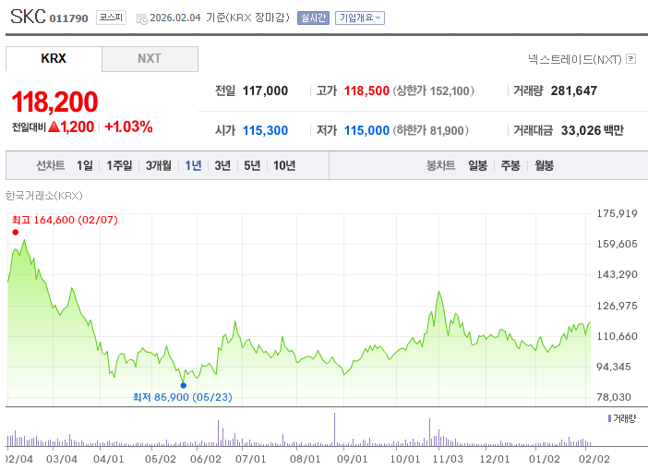Click the y-axis value 143,290
This screenshot has width=648, height=470.
617,274
